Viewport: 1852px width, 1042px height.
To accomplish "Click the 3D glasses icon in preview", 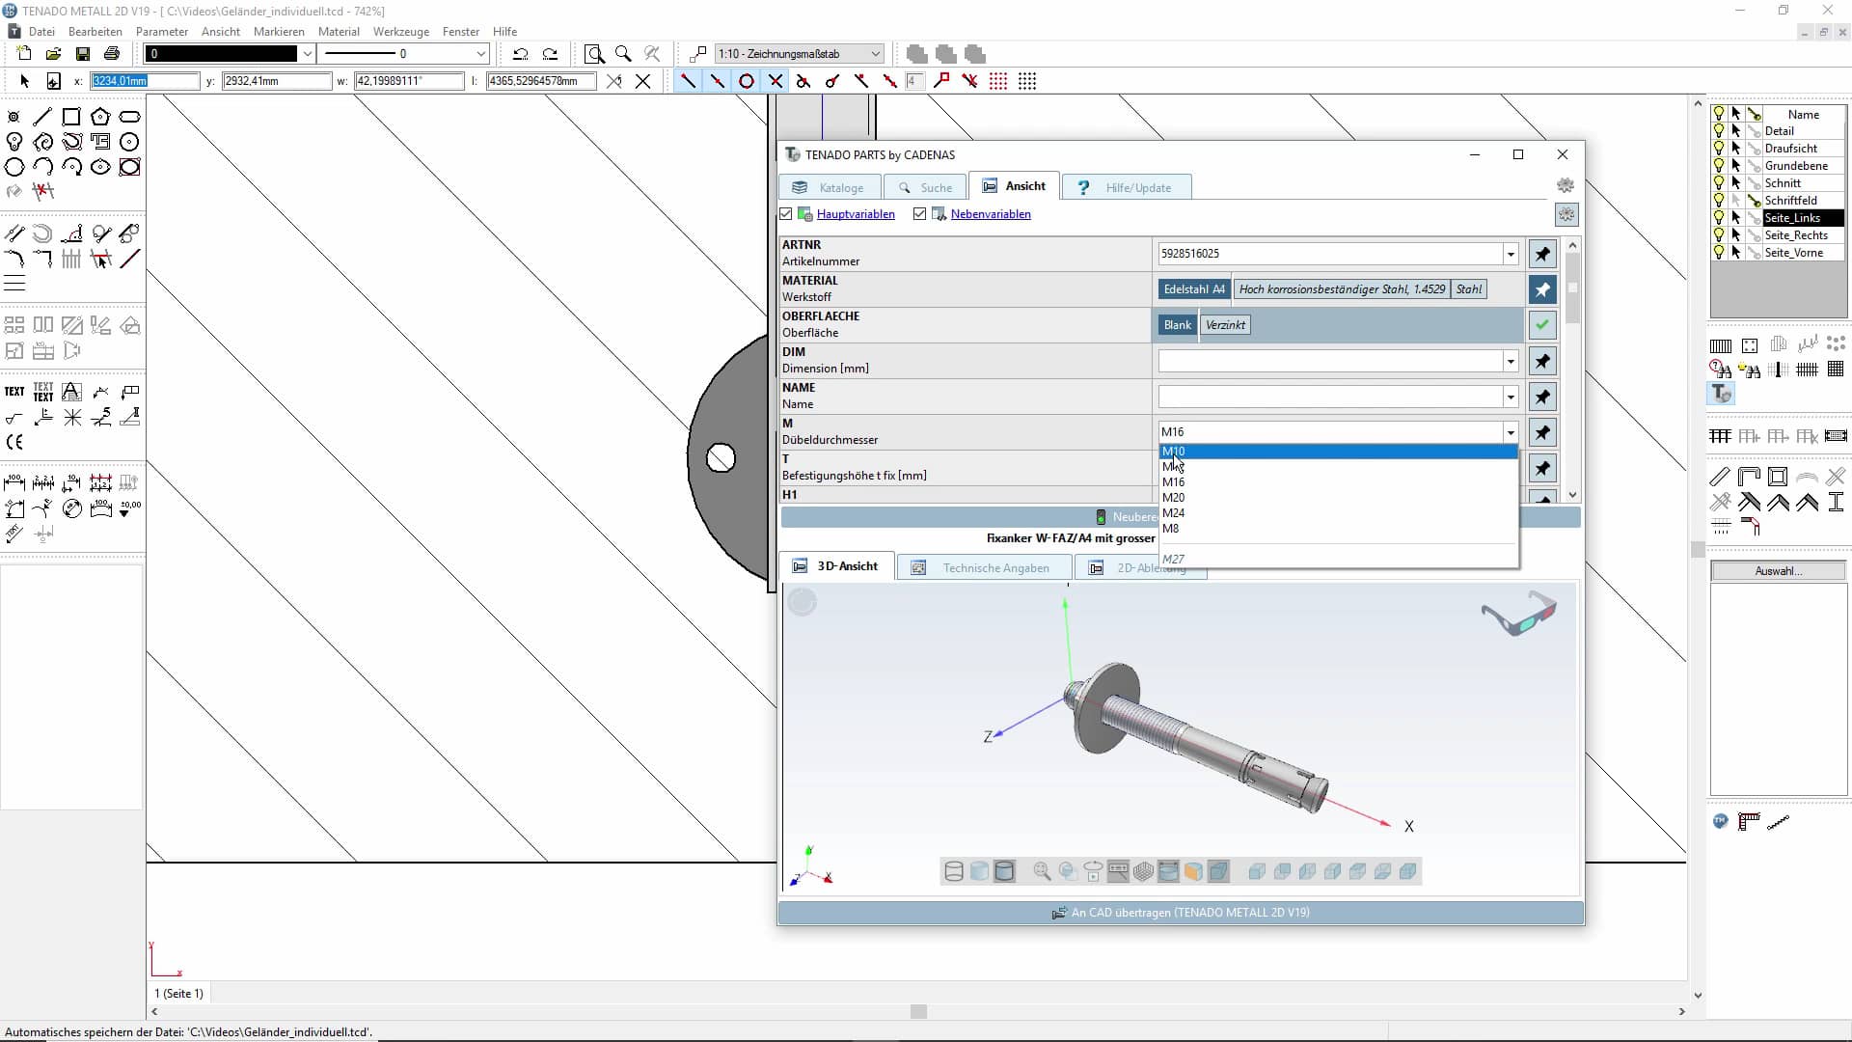I will (x=1518, y=614).
